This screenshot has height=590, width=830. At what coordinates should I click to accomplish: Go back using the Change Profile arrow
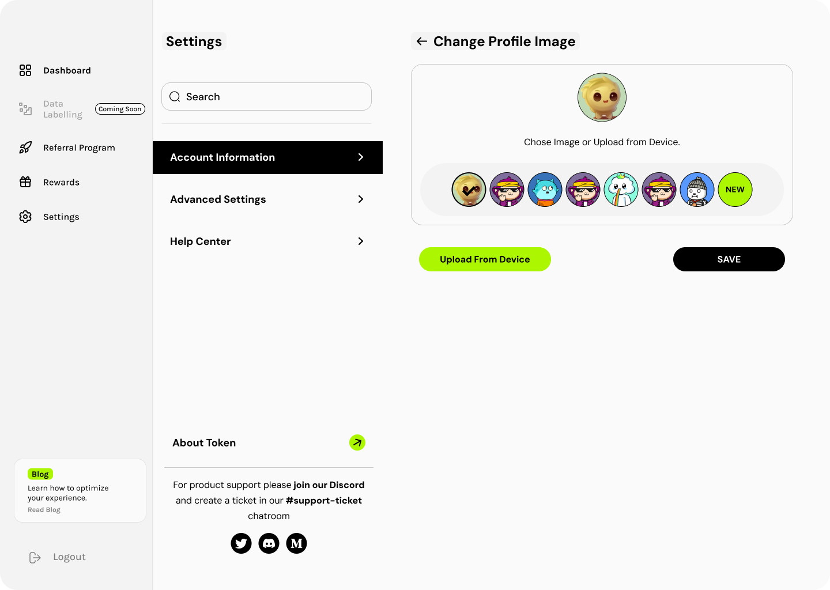[421, 41]
